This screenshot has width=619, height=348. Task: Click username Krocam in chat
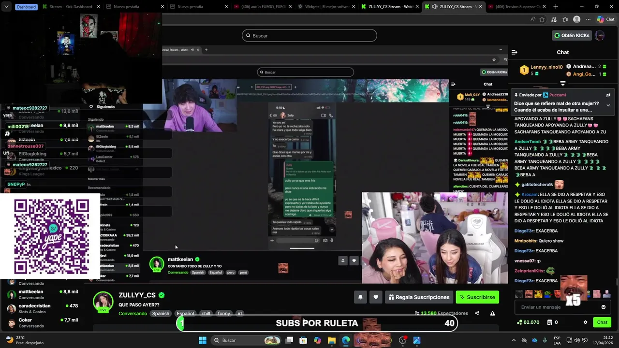(530, 194)
